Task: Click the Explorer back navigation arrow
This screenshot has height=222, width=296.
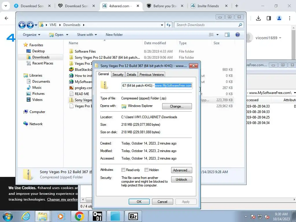Action: pyautogui.click(x=22, y=25)
